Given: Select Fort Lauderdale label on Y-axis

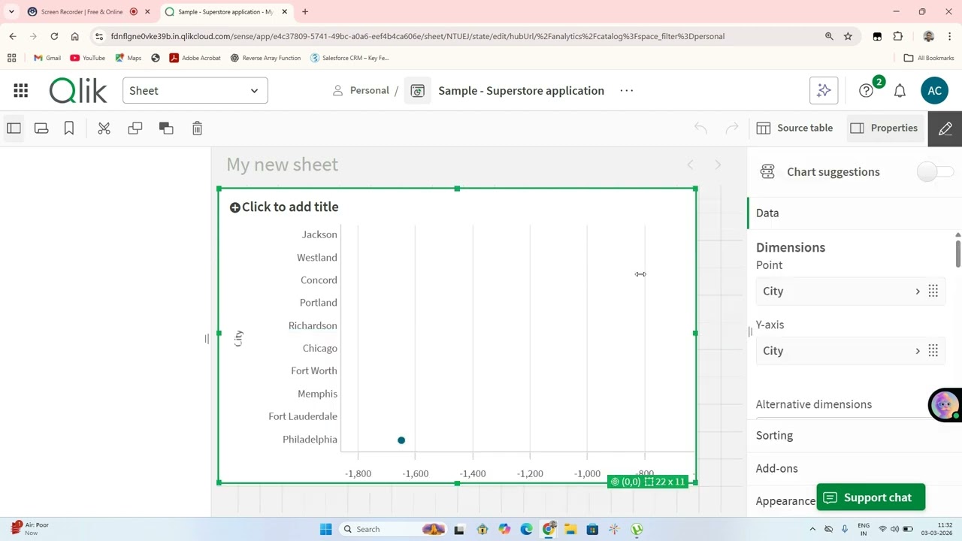Looking at the screenshot, I should pos(303,416).
